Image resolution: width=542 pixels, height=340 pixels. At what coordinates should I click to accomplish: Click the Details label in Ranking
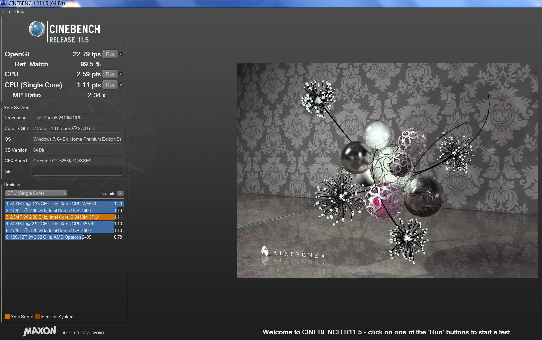point(108,193)
